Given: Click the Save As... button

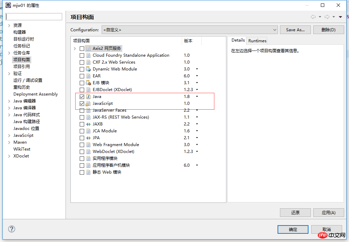Looking at the screenshot, I should point(295,30).
